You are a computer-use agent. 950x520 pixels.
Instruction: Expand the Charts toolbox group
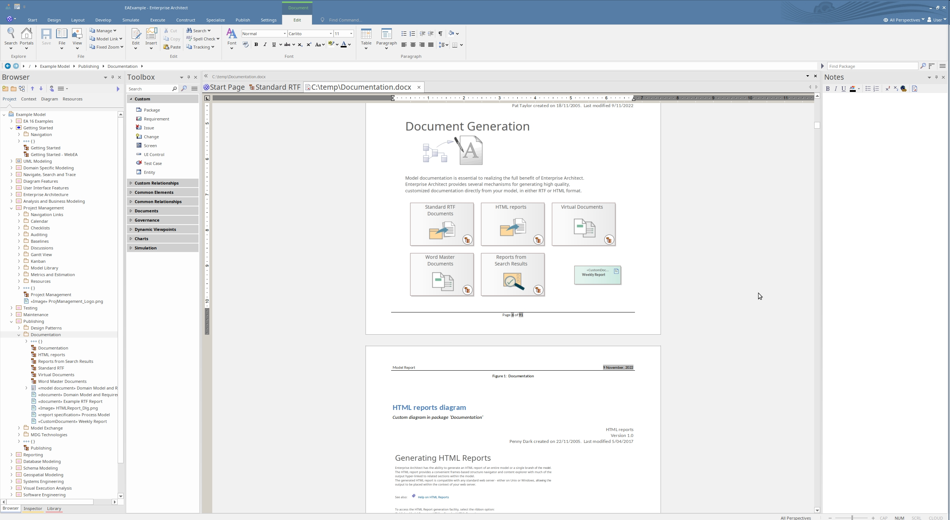[x=163, y=239]
